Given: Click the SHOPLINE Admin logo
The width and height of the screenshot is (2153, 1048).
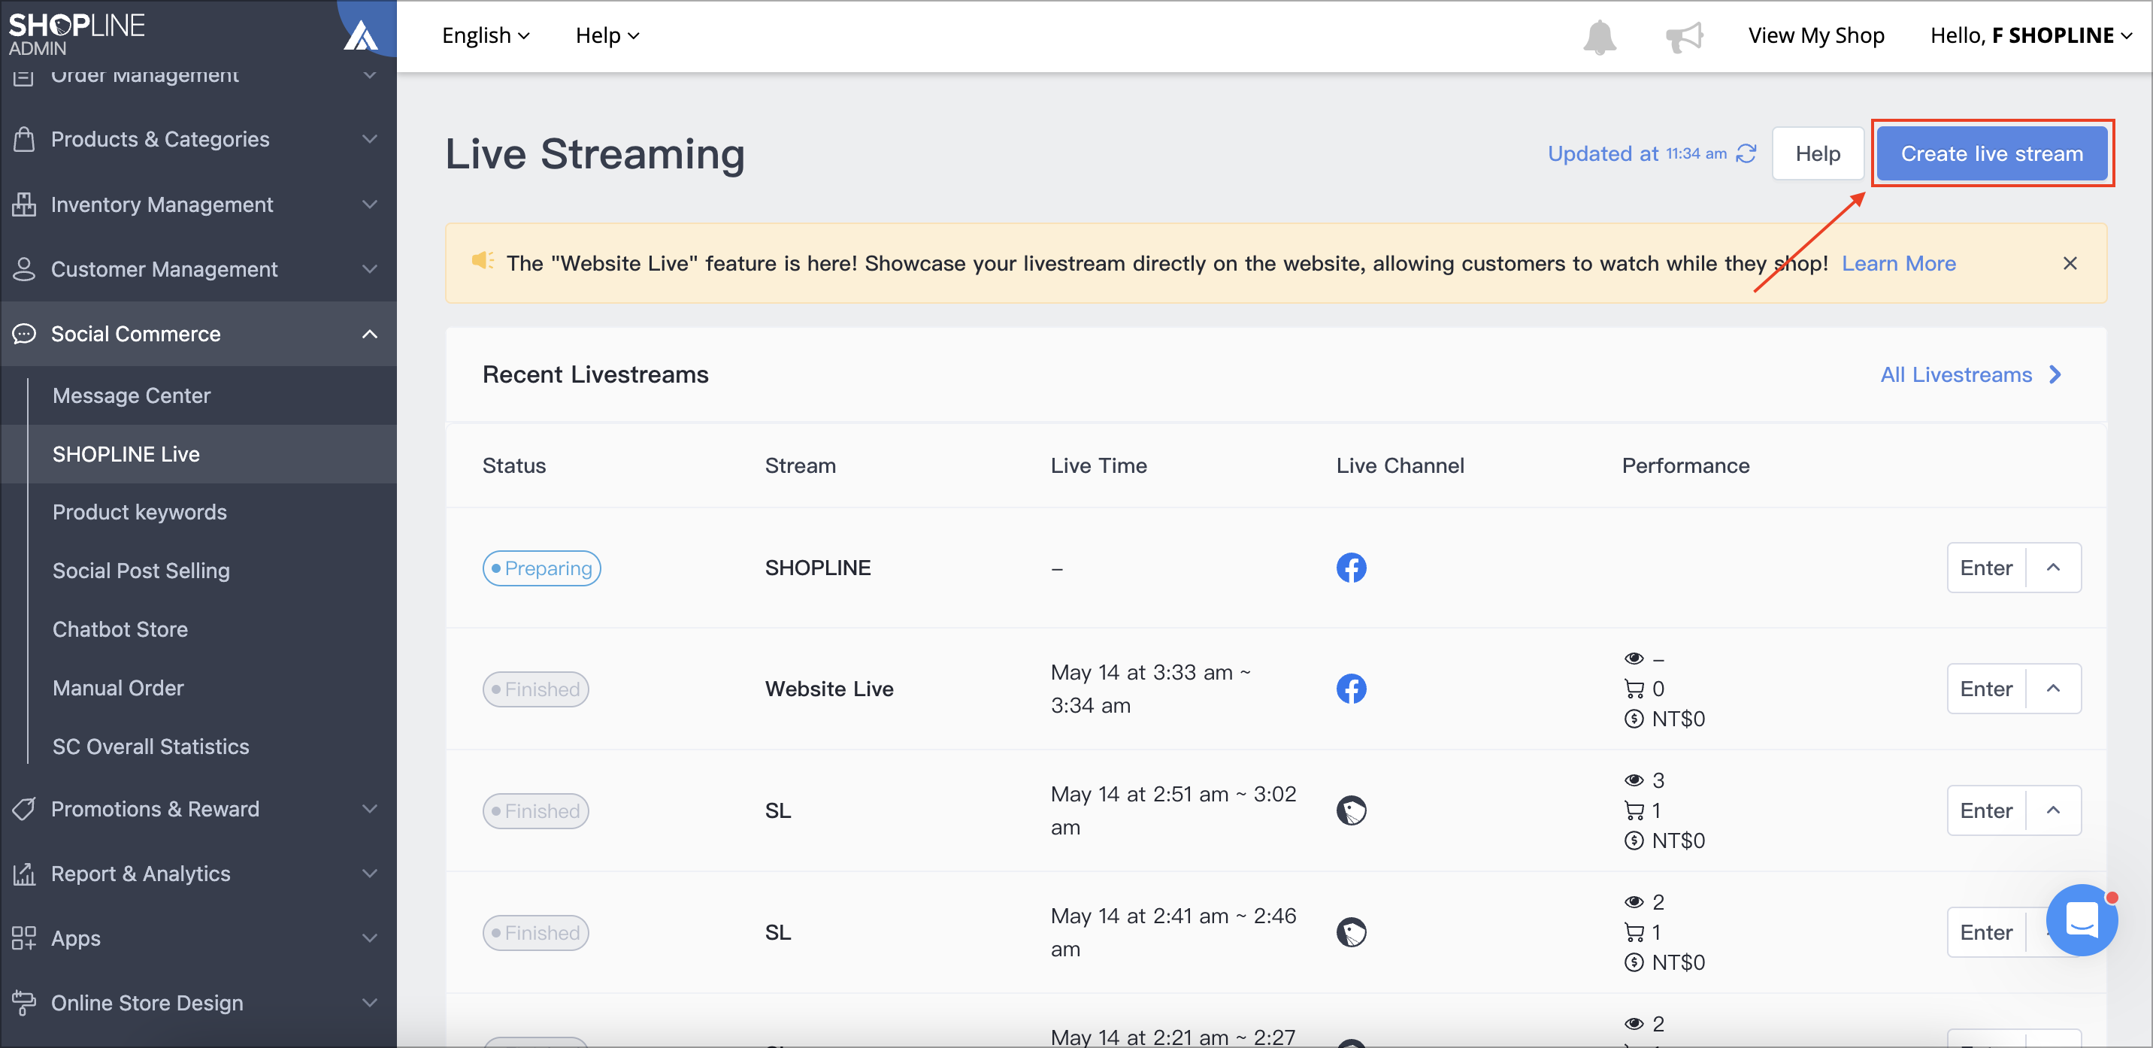Looking at the screenshot, I should [77, 33].
